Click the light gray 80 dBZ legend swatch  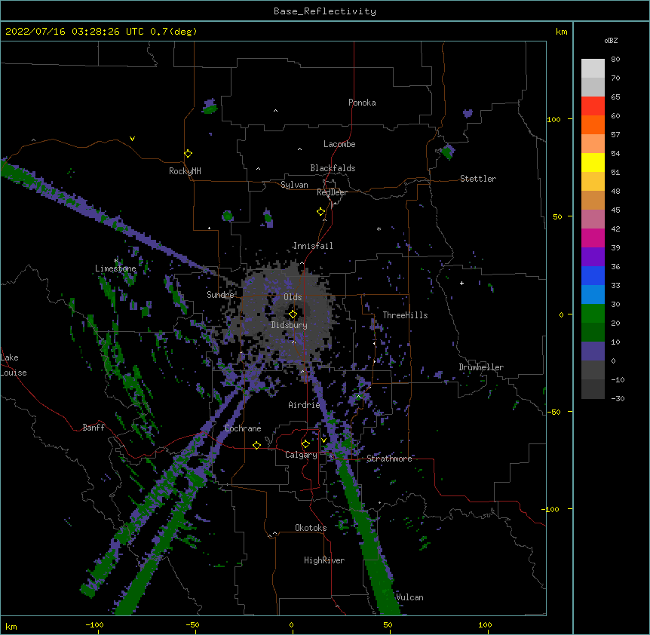tap(593, 69)
